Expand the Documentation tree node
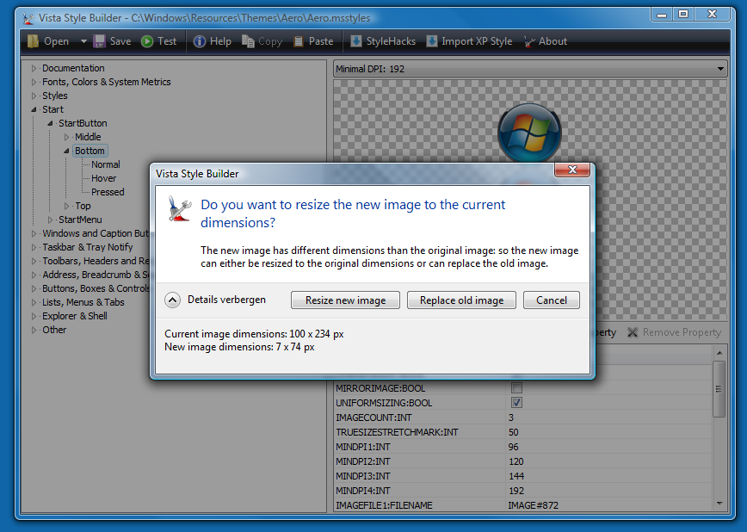Screen dimensions: 747x532 click(34, 68)
